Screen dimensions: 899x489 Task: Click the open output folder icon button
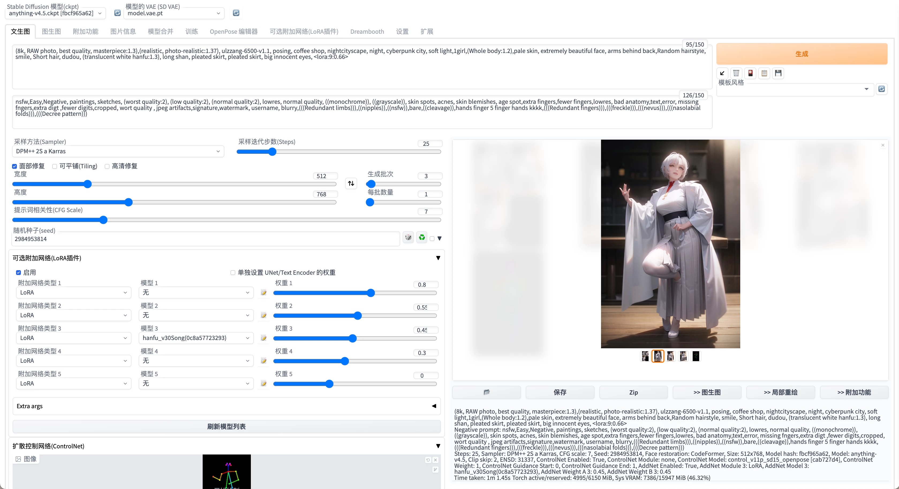click(x=486, y=392)
